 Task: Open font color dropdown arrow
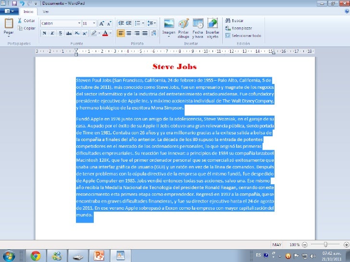tap(111, 33)
